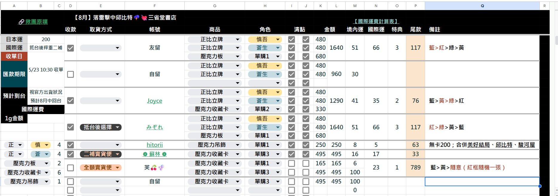
Task: Uncheck the 收款 checkbox in 友留 row
Action: (x=70, y=48)
